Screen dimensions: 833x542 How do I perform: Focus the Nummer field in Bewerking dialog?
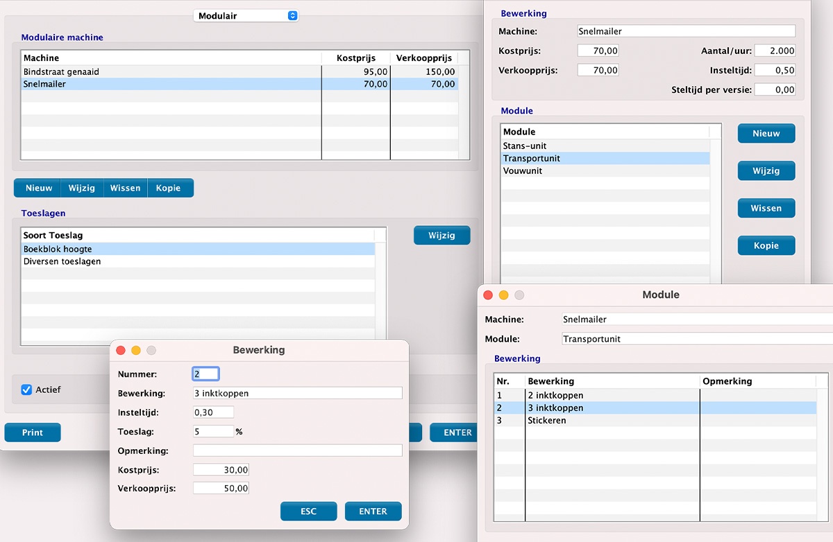tap(205, 374)
